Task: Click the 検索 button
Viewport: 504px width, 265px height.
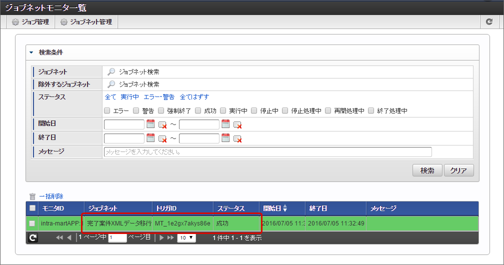Action: click(x=427, y=170)
